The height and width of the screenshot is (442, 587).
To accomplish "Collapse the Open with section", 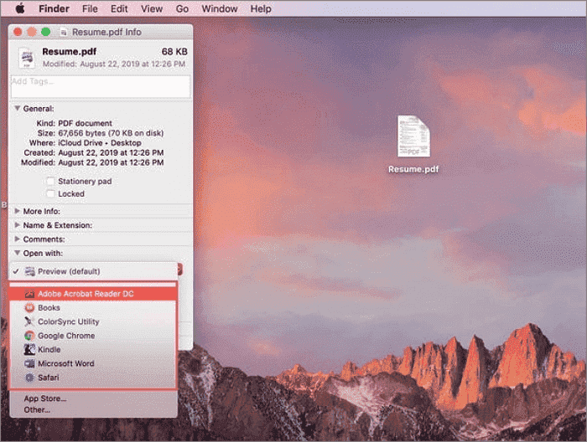I will 18,253.
